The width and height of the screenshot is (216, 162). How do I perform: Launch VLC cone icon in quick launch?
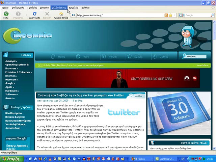pyautogui.click(x=50, y=159)
